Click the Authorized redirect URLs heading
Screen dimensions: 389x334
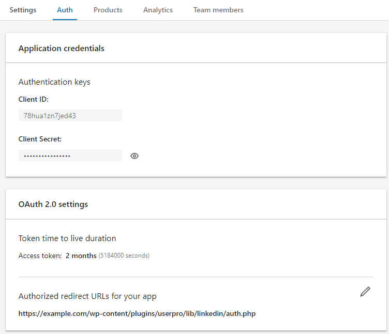[x=87, y=296]
